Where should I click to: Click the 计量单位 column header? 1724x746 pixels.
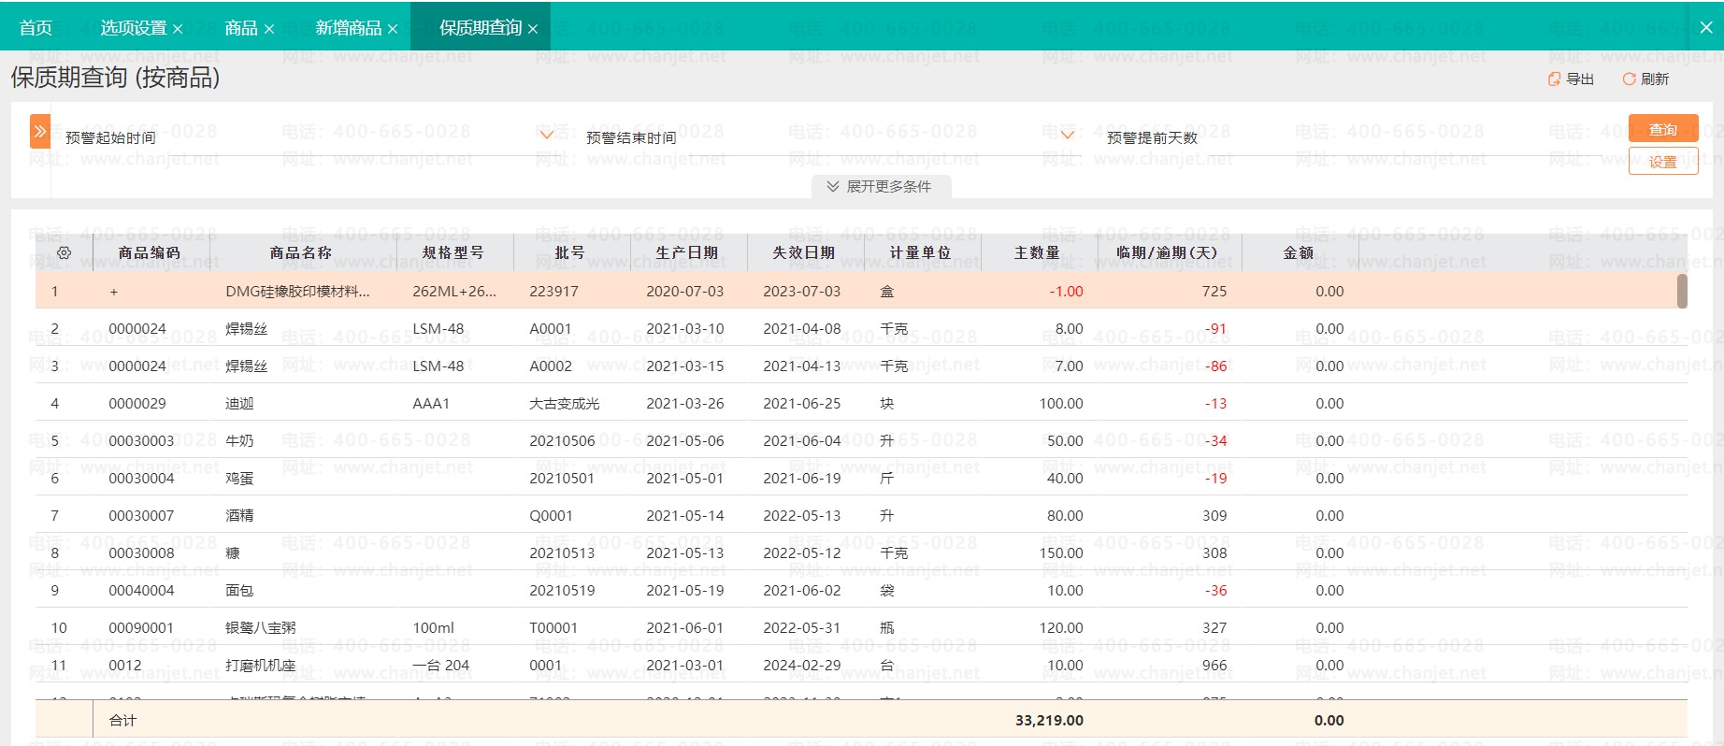[x=921, y=252]
